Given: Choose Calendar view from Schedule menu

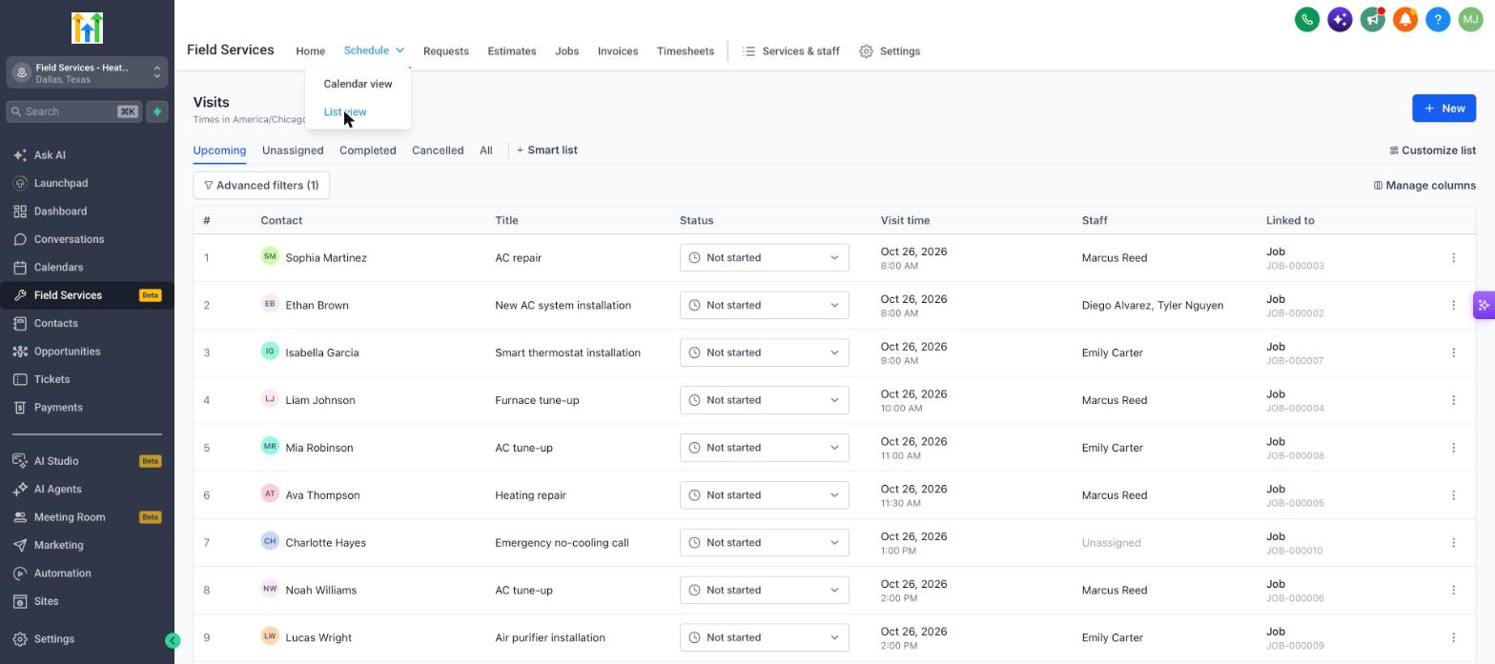Looking at the screenshot, I should [358, 84].
